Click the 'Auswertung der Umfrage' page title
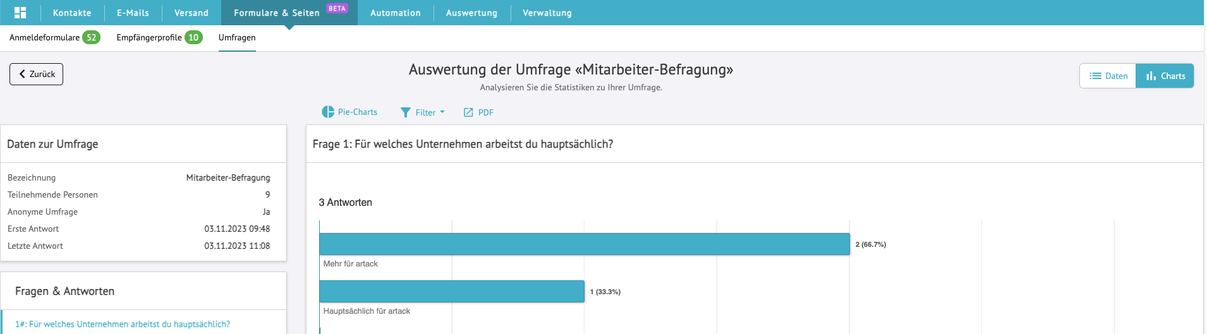The width and height of the screenshot is (1207, 334). [571, 69]
